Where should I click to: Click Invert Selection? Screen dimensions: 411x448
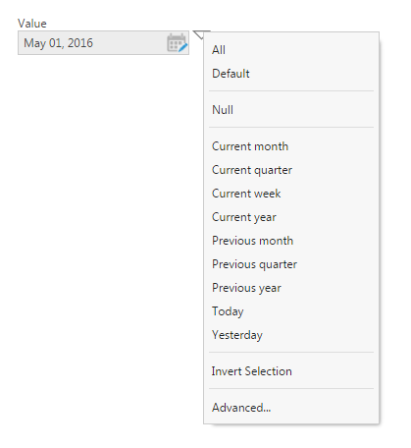coord(291,371)
